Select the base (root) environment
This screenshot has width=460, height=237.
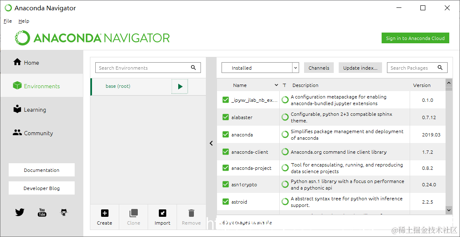click(x=118, y=86)
